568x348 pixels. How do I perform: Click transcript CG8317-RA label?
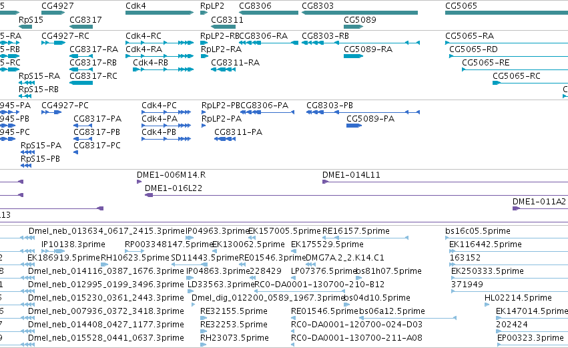tap(94, 49)
